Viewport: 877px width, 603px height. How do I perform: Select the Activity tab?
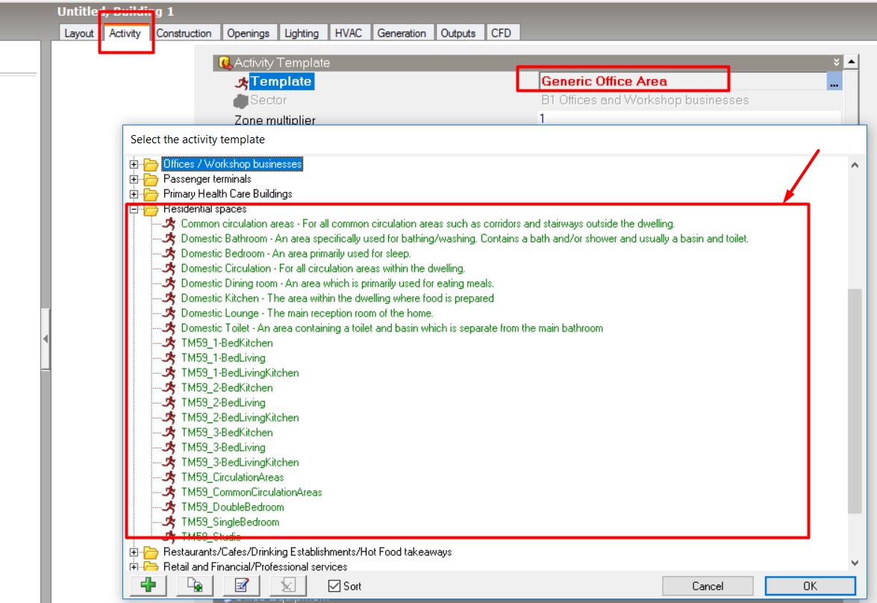pos(125,33)
